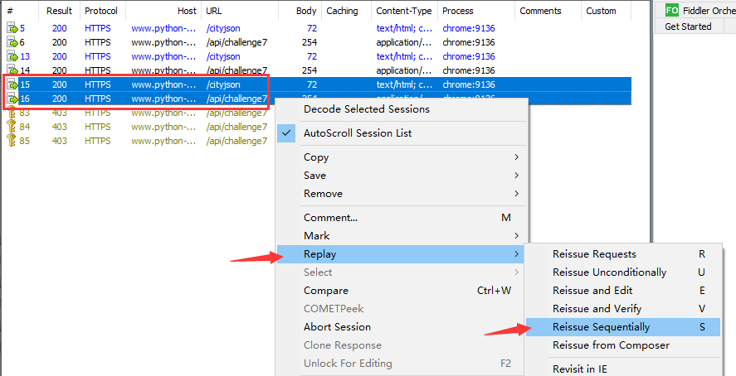736x376 pixels.
Task: Select Decode Selected Sessions
Action: 366,109
